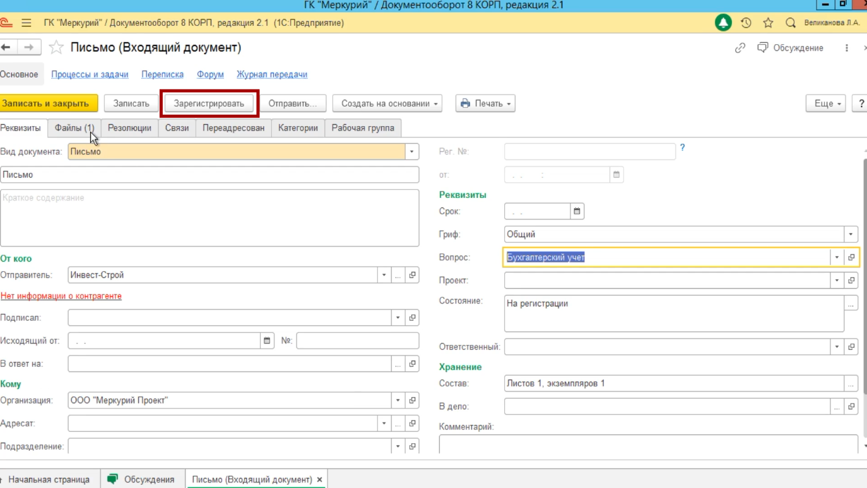Click the help question mark near Рег. №
This screenshot has width=867, height=488.
682,148
